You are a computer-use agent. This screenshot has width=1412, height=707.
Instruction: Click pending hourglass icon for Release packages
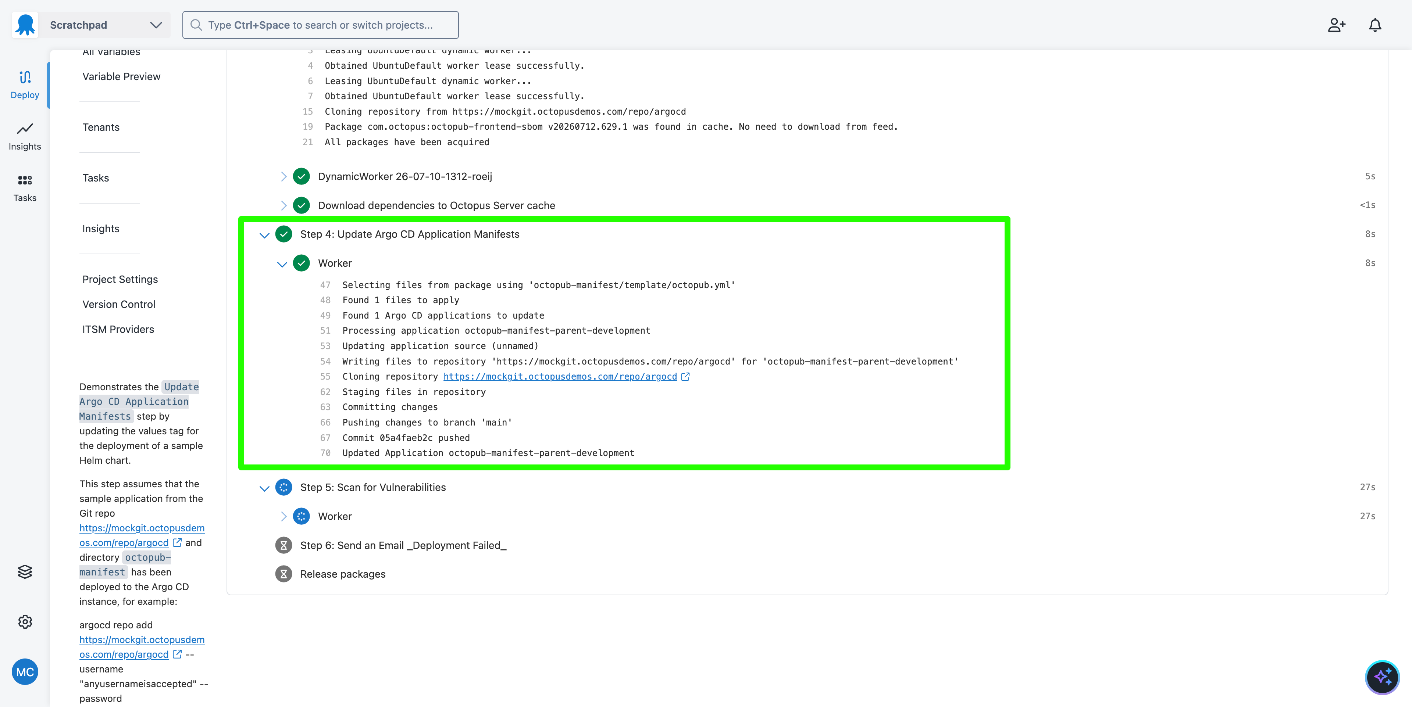click(x=284, y=574)
